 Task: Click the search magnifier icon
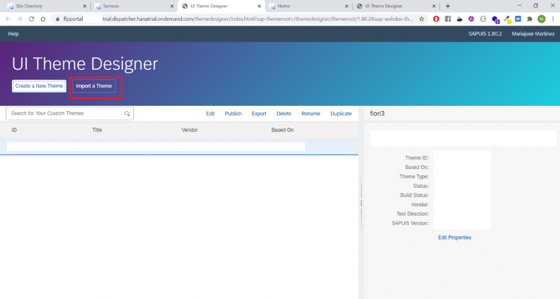coord(127,113)
